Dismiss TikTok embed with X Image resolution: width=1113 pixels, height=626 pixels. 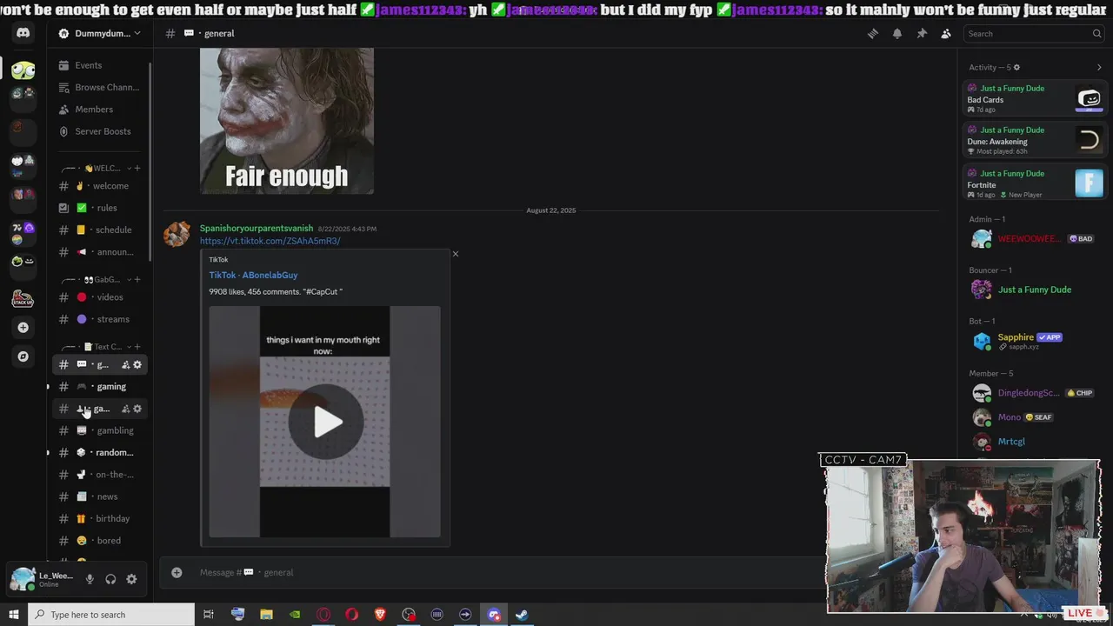pyautogui.click(x=455, y=254)
